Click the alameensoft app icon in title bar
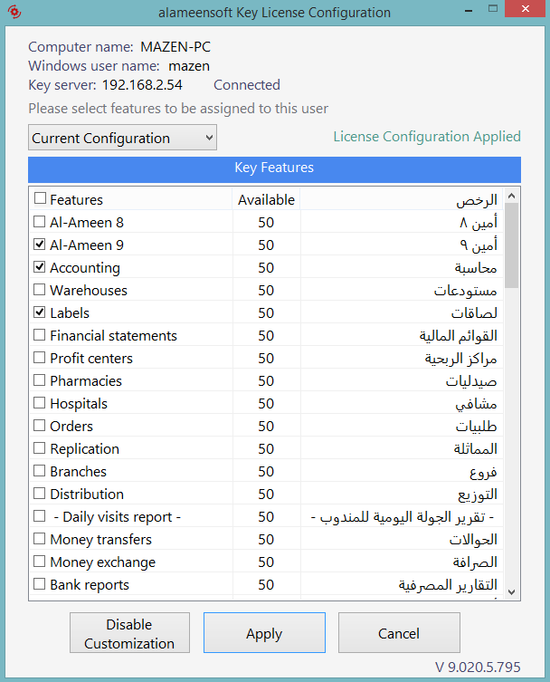 click(14, 11)
